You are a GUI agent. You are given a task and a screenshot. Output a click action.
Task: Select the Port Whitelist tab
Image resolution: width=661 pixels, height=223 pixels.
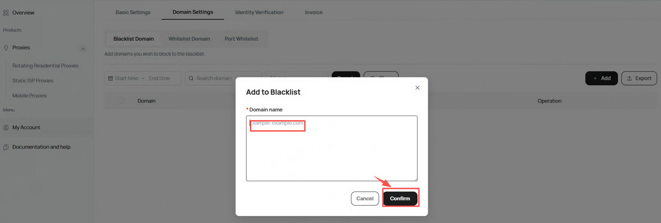pos(241,39)
